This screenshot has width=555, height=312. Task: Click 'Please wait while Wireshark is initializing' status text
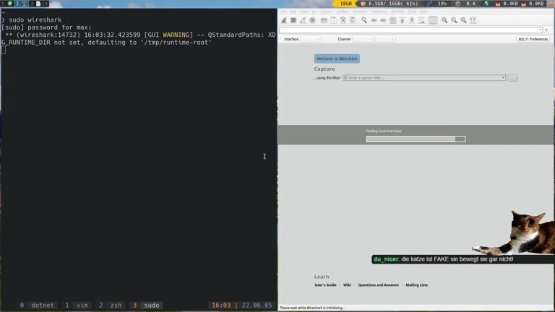click(312, 308)
